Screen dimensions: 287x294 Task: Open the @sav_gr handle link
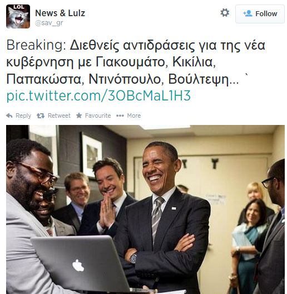[x=49, y=23]
